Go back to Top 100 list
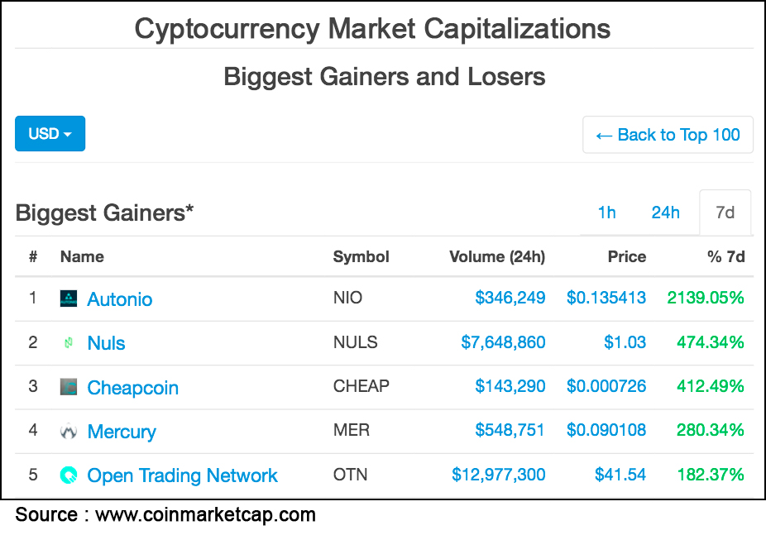This screenshot has width=766, height=535. point(668,135)
